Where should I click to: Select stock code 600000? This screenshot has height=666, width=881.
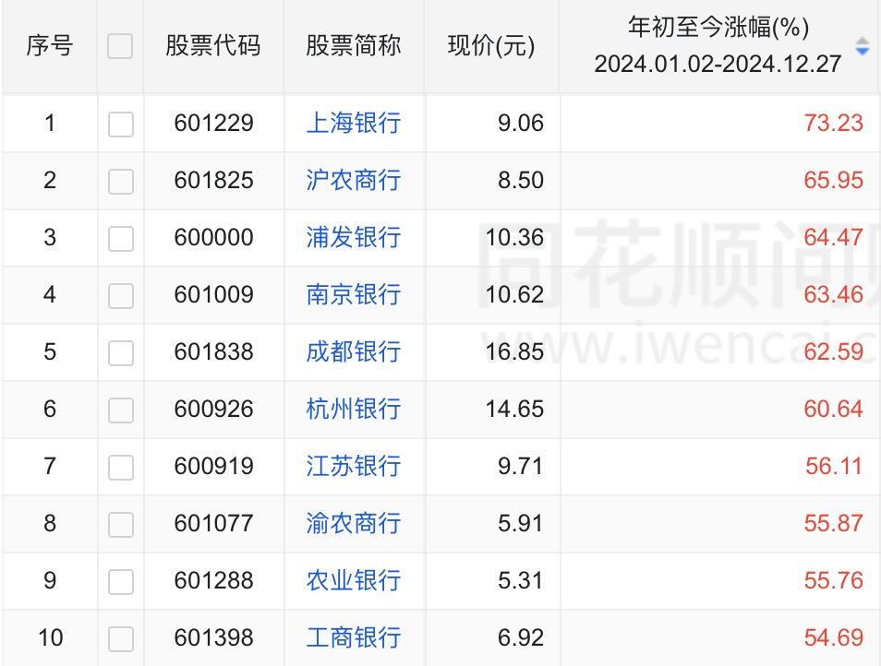pyautogui.click(x=213, y=237)
